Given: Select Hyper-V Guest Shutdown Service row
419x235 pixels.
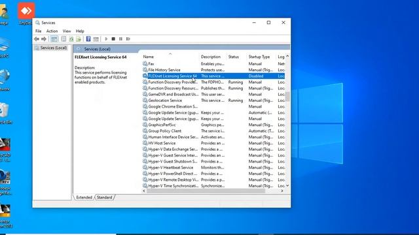Looking at the screenshot, I should click(x=213, y=161).
